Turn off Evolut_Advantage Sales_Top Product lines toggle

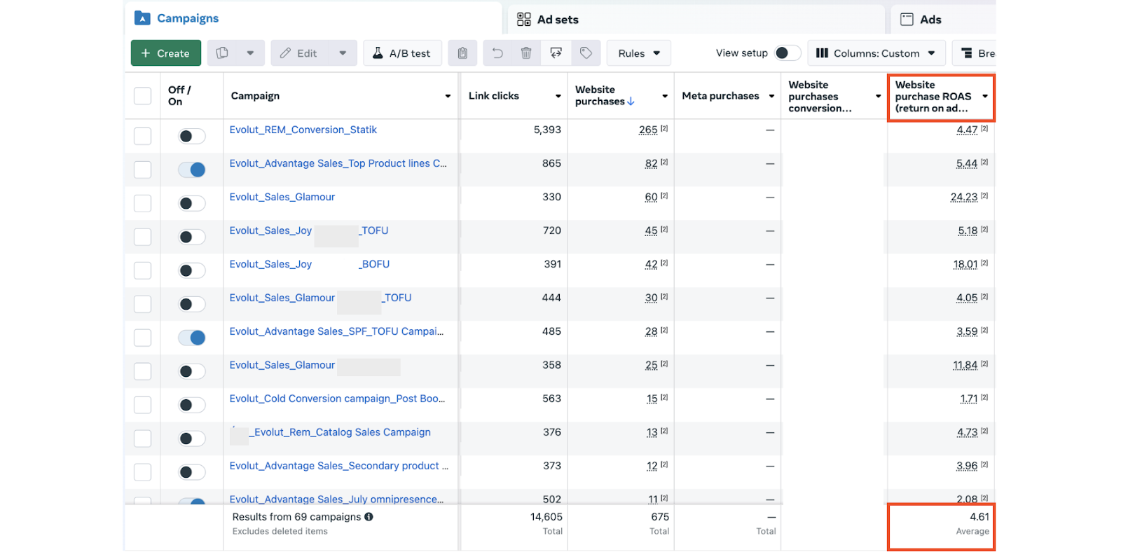[x=191, y=170]
